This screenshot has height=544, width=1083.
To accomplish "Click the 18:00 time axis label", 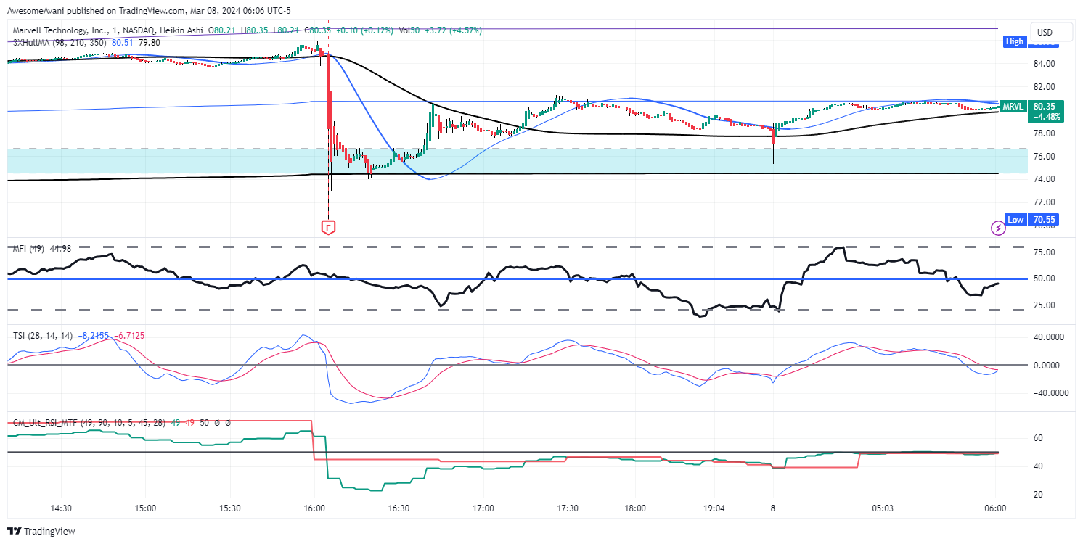I will tap(635, 508).
